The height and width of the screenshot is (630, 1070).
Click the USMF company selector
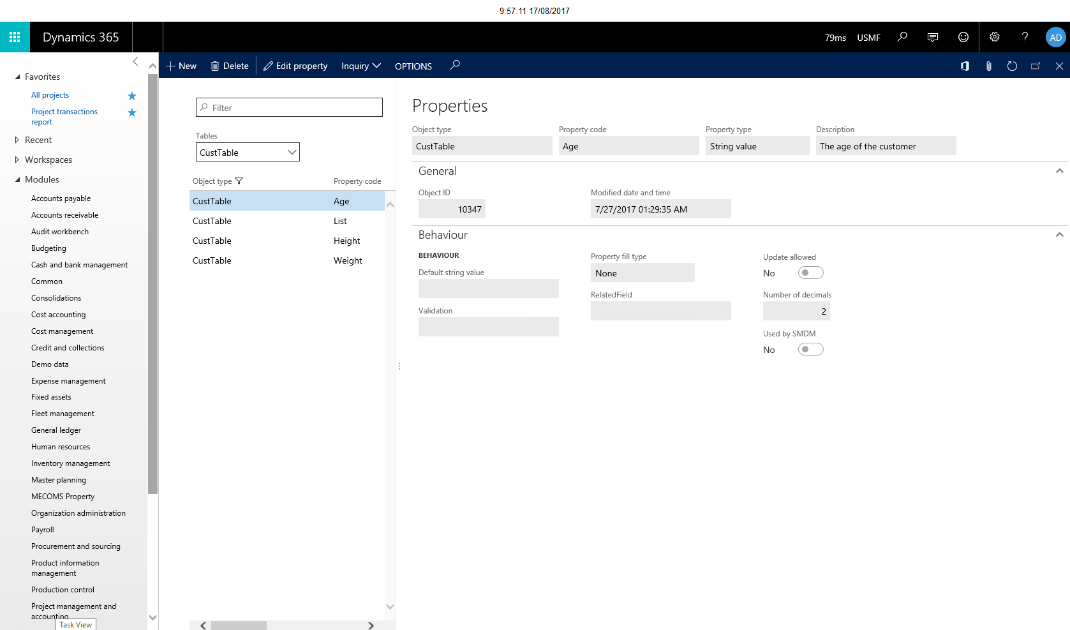868,38
